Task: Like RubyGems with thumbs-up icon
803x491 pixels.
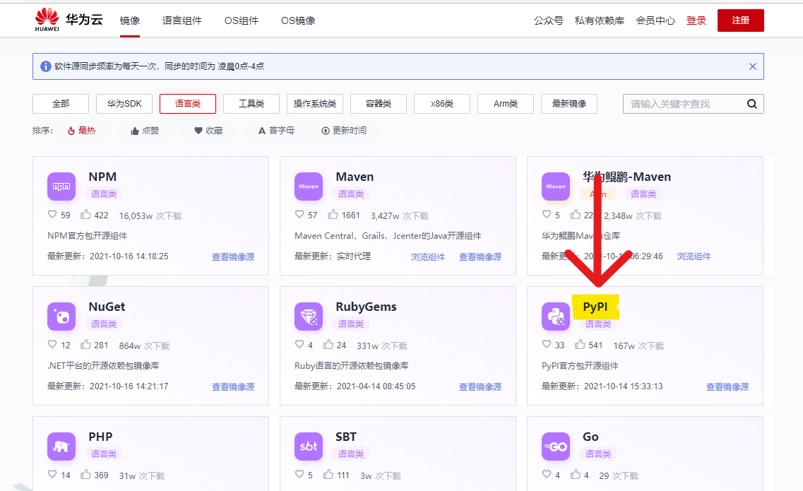Action: (328, 345)
